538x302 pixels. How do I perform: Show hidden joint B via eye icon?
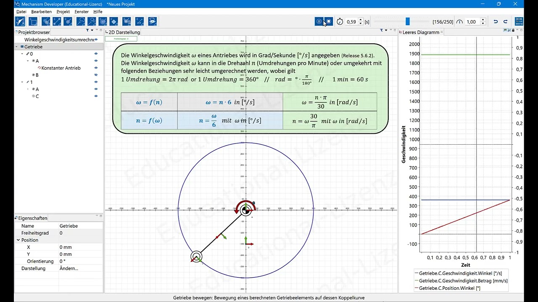click(96, 75)
